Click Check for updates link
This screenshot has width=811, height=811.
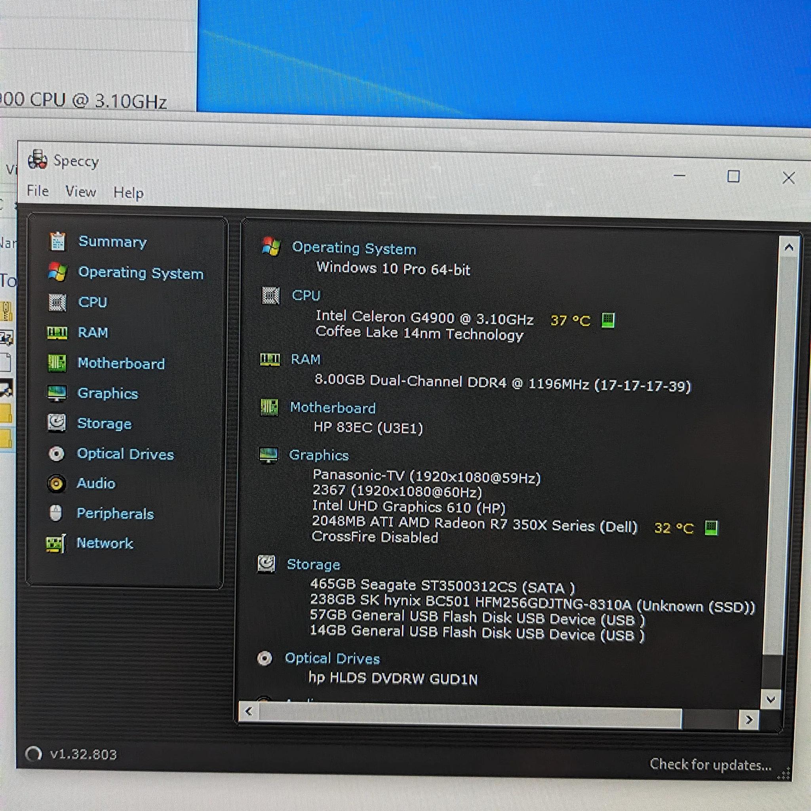point(711,764)
